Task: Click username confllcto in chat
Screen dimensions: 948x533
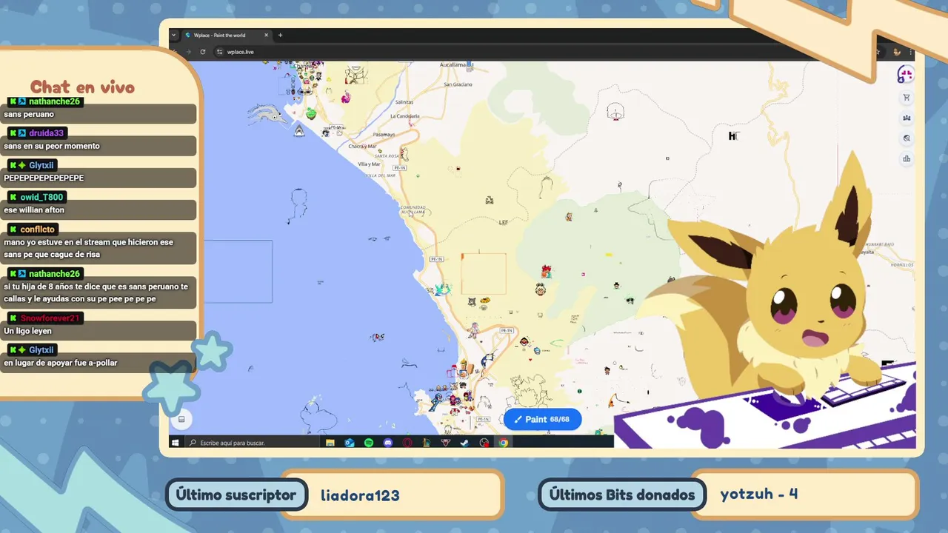Action: click(x=37, y=229)
